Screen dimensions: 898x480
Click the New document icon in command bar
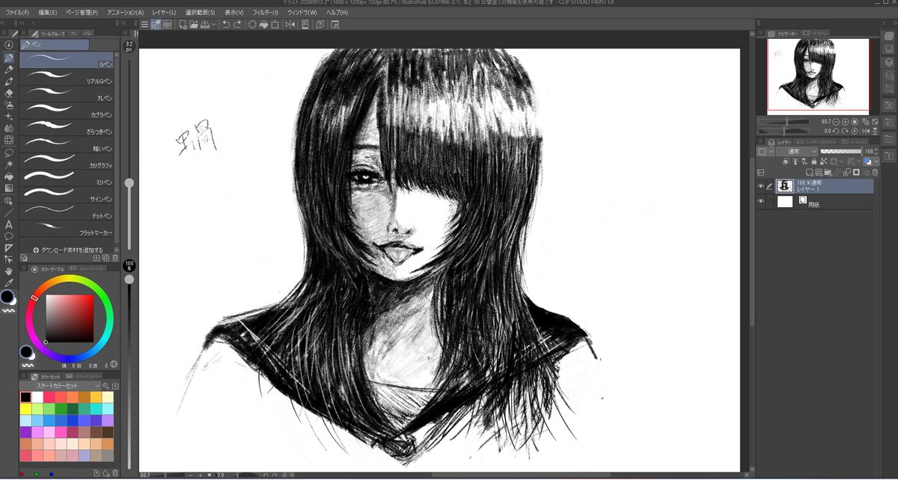click(183, 24)
